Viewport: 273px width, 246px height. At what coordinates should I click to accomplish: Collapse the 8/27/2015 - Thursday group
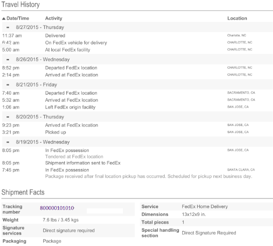click(x=8, y=27)
